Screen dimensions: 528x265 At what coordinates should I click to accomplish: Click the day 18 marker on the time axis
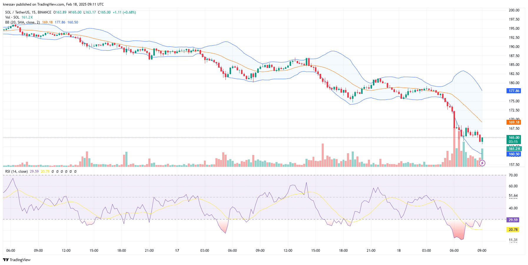point(399,251)
